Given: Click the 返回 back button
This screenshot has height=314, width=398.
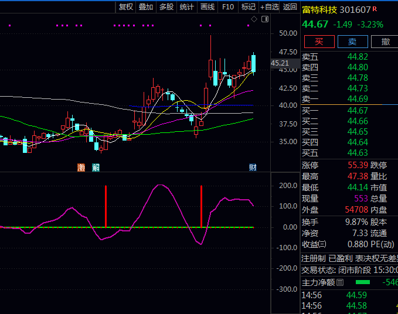Looking at the screenshot, I should coord(290,7).
